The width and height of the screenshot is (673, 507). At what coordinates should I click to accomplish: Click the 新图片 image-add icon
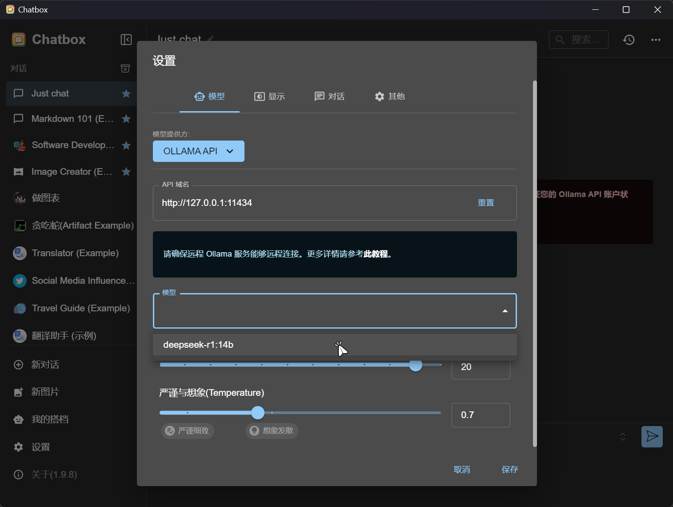pyautogui.click(x=18, y=392)
